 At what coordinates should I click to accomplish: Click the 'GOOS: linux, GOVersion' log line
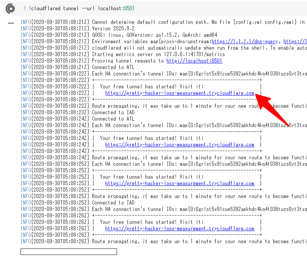[x=119, y=35]
